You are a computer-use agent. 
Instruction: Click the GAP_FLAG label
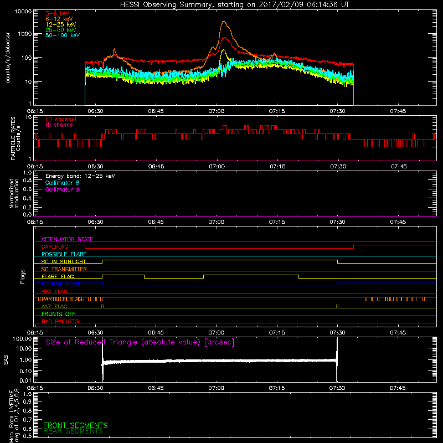pyautogui.click(x=54, y=247)
